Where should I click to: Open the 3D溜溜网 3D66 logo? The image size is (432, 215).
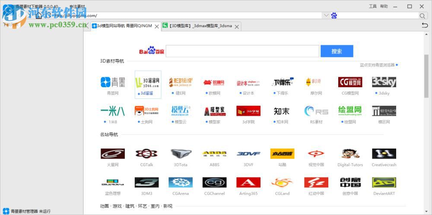click(x=147, y=82)
